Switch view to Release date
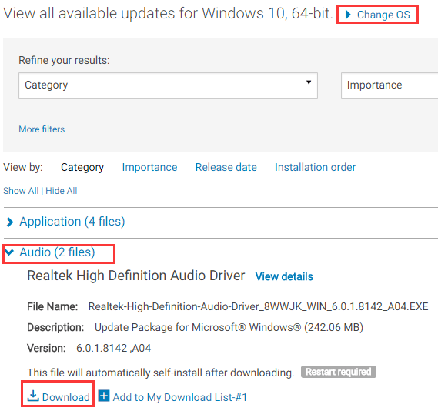Viewport: 438px width, 411px height. coord(226,167)
